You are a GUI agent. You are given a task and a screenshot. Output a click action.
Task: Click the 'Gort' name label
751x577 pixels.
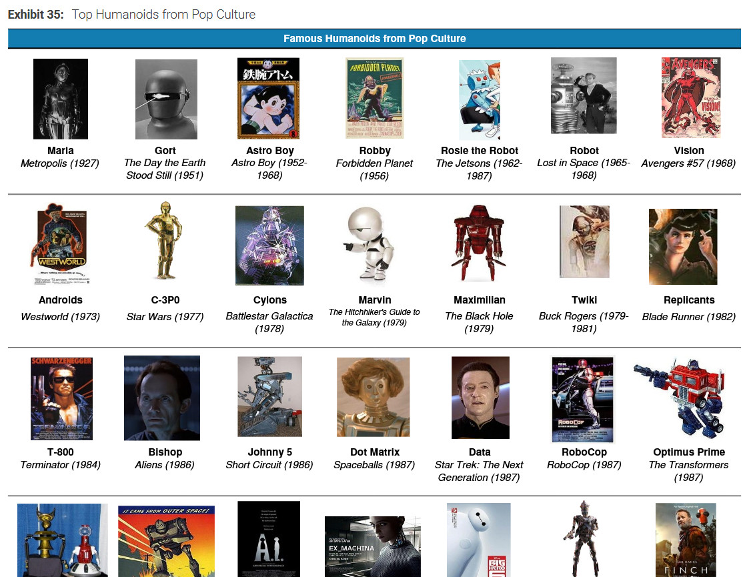click(165, 150)
